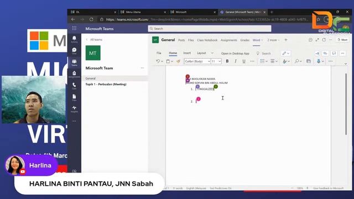Select the Insert ribbon tab
The image size is (354, 199).
pyautogui.click(x=187, y=53)
